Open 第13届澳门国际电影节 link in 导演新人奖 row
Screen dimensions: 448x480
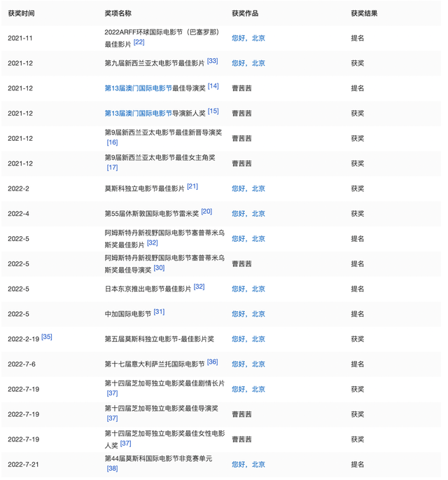click(x=138, y=114)
